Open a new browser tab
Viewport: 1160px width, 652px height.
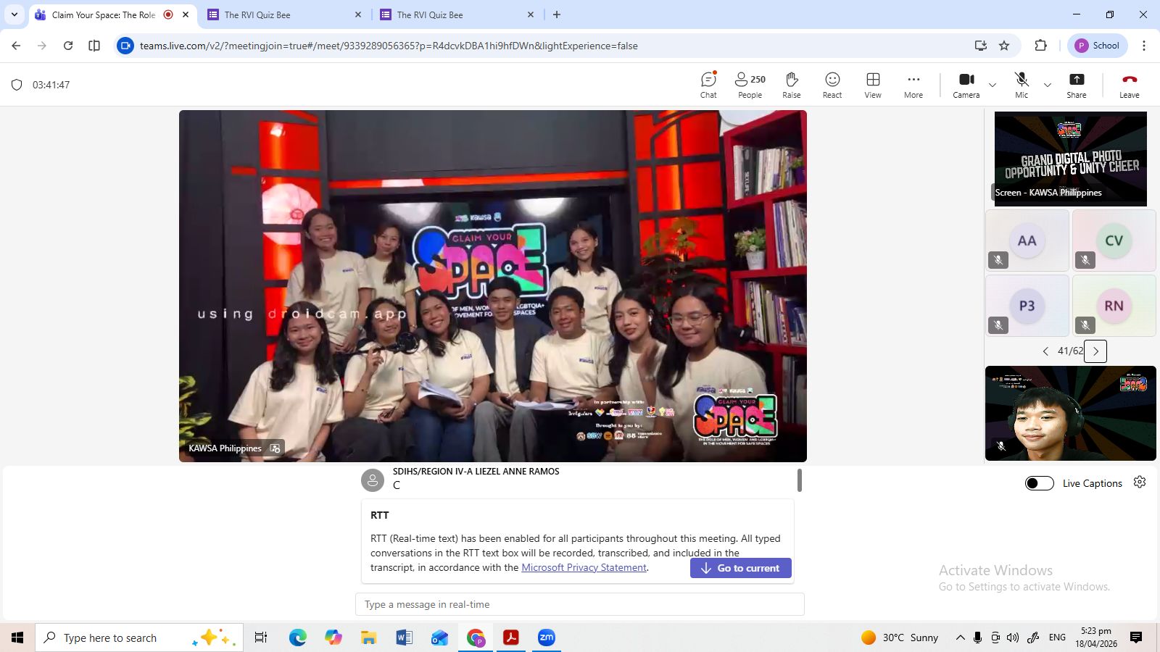point(557,14)
